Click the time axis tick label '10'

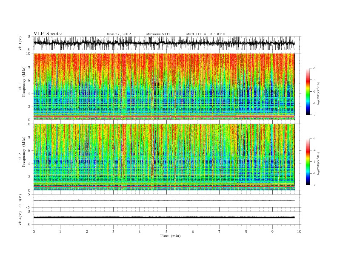(x=299, y=232)
